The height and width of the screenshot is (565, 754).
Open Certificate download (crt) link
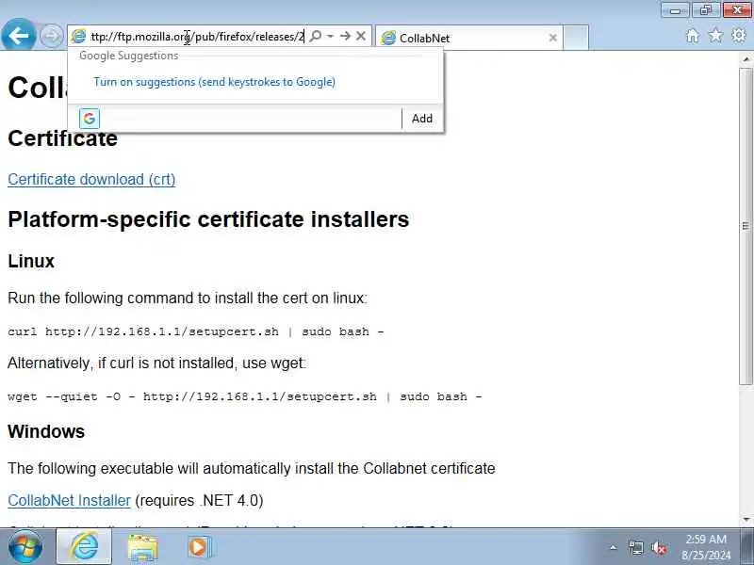click(91, 179)
